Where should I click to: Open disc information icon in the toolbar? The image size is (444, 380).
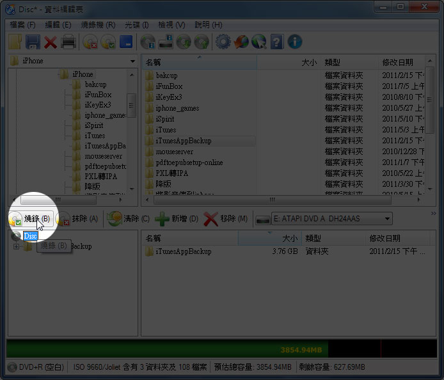click(148, 42)
